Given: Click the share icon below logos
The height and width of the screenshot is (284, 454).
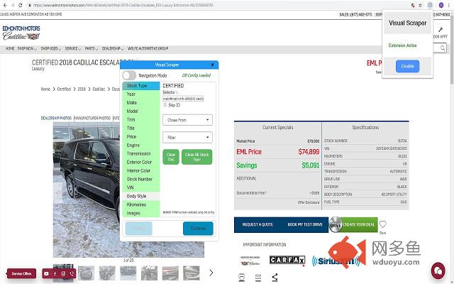Looking at the screenshot, I should tap(275, 277).
